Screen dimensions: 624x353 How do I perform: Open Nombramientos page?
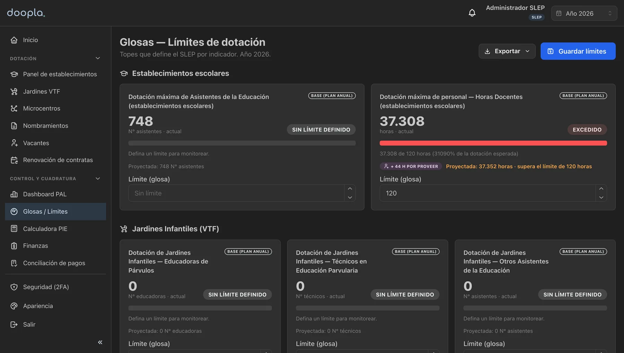(55, 126)
